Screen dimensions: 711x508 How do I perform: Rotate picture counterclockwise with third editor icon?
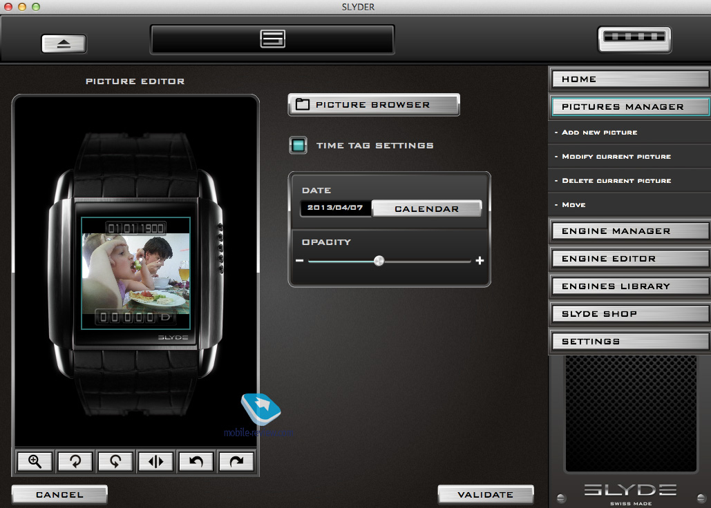point(115,461)
